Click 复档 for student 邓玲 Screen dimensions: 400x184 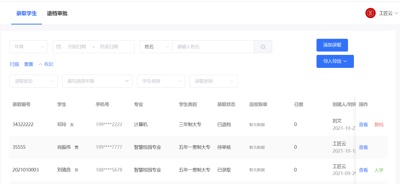(x=379, y=125)
